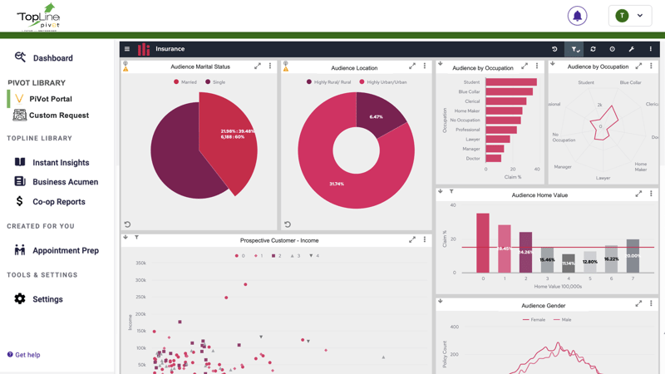The height and width of the screenshot is (374, 665).
Task: Open Audience Home Value options menu
Action: [651, 194]
